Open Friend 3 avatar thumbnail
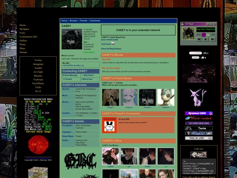Viewport: 237px width, 178px height. [x=147, y=98]
